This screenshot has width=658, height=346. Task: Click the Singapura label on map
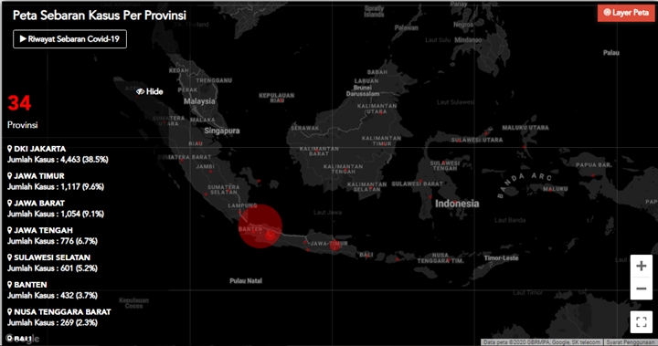[x=222, y=131]
